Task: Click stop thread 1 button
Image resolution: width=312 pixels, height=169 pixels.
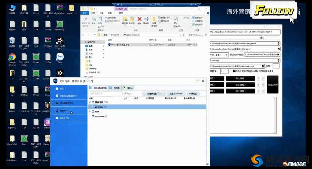Action: (x=240, y=78)
